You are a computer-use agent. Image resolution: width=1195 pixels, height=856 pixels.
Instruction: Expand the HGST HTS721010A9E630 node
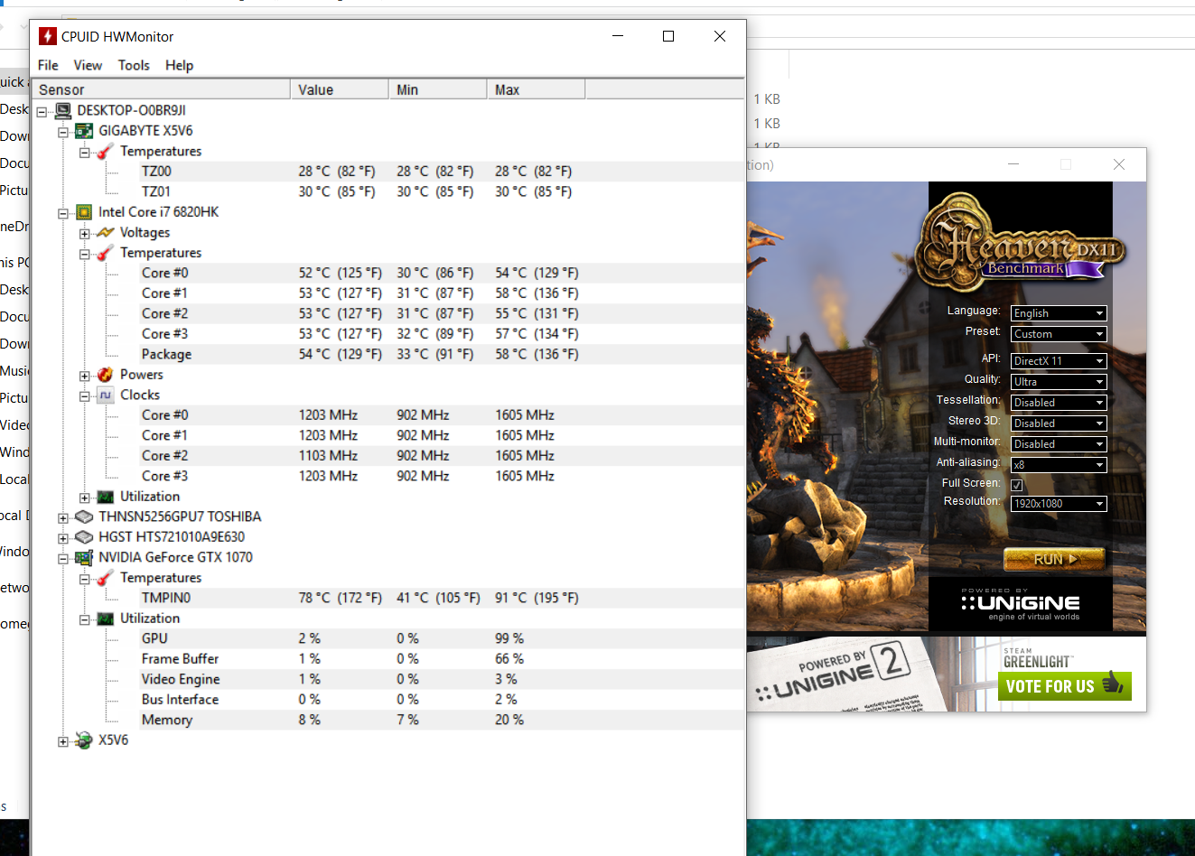point(63,539)
